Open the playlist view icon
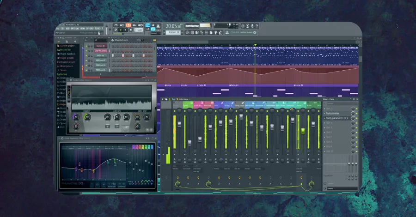This screenshot has height=217, width=416. [x=188, y=33]
